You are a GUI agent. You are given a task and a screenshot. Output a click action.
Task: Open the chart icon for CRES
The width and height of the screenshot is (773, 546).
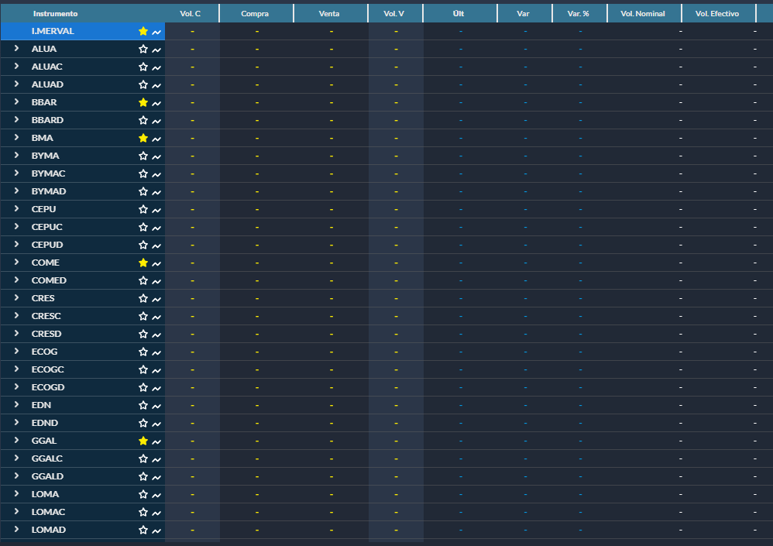tap(156, 299)
